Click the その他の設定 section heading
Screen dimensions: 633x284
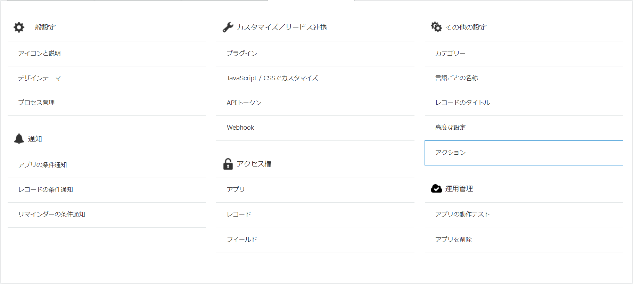point(466,27)
